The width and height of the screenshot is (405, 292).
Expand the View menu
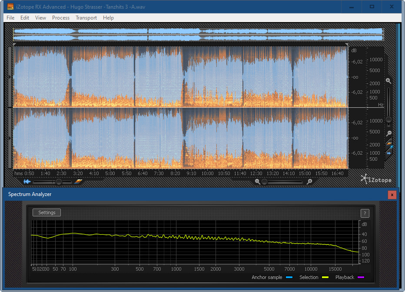click(x=40, y=18)
